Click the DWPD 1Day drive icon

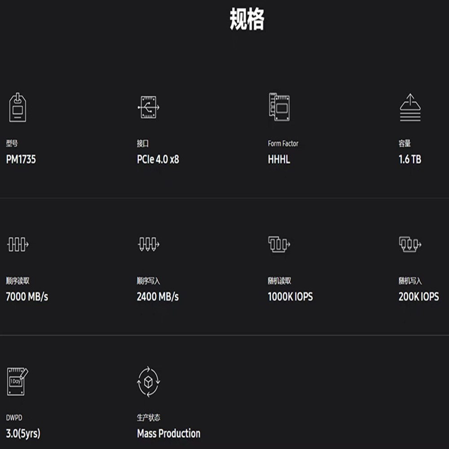[18, 381]
